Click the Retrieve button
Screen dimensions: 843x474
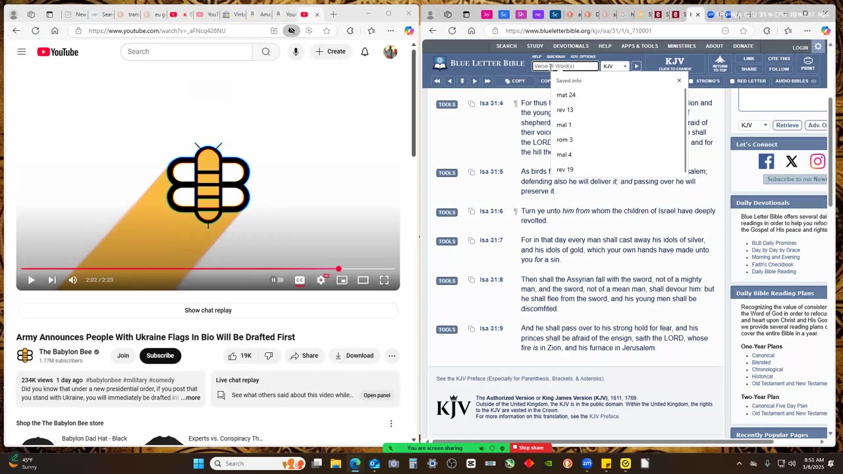pyautogui.click(x=787, y=125)
